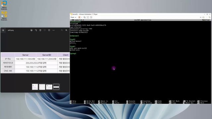Delete the image using trash icon
The width and height of the screenshot is (212, 119).
(40, 30)
